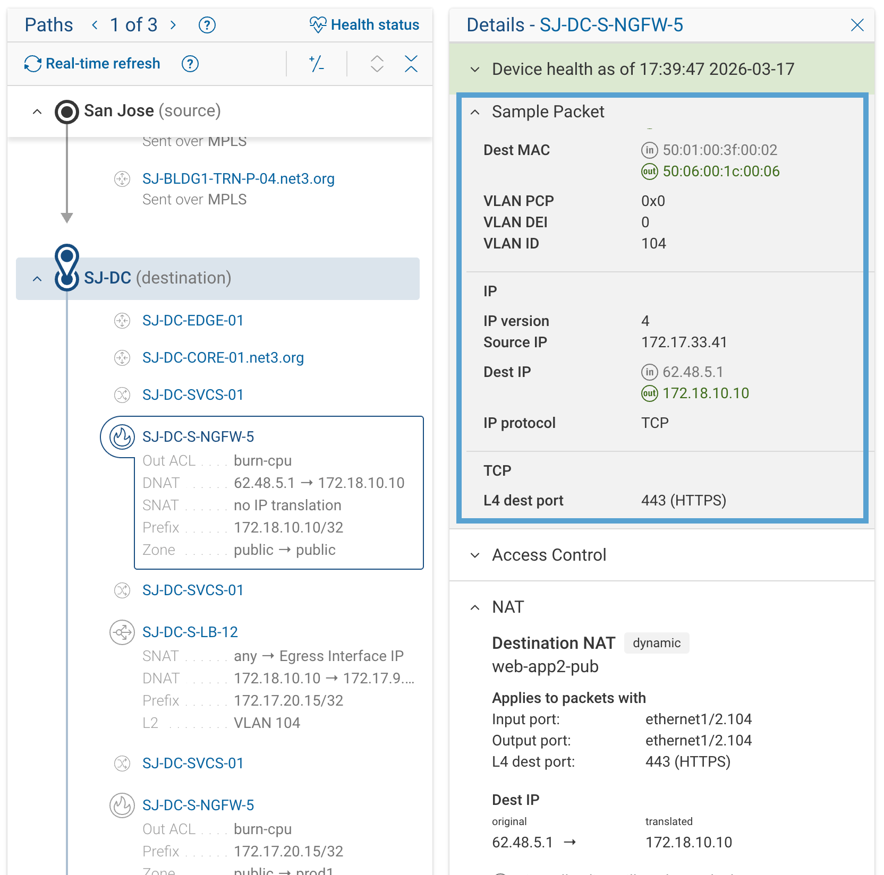The height and width of the screenshot is (875, 884).
Task: Select Source IP value 172.17.33.41
Action: (684, 342)
